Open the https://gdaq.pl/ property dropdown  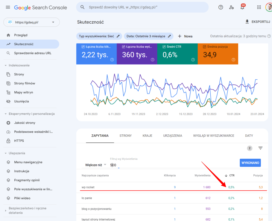coord(31,22)
